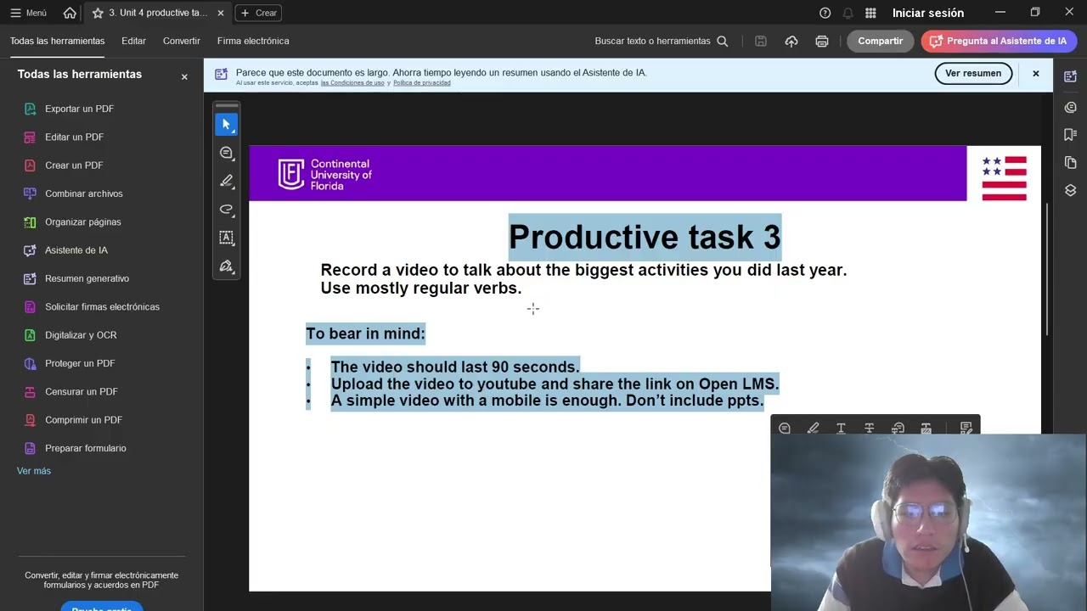Click the Iniciar sesión link
The width and height of the screenshot is (1087, 611).
[x=928, y=13]
